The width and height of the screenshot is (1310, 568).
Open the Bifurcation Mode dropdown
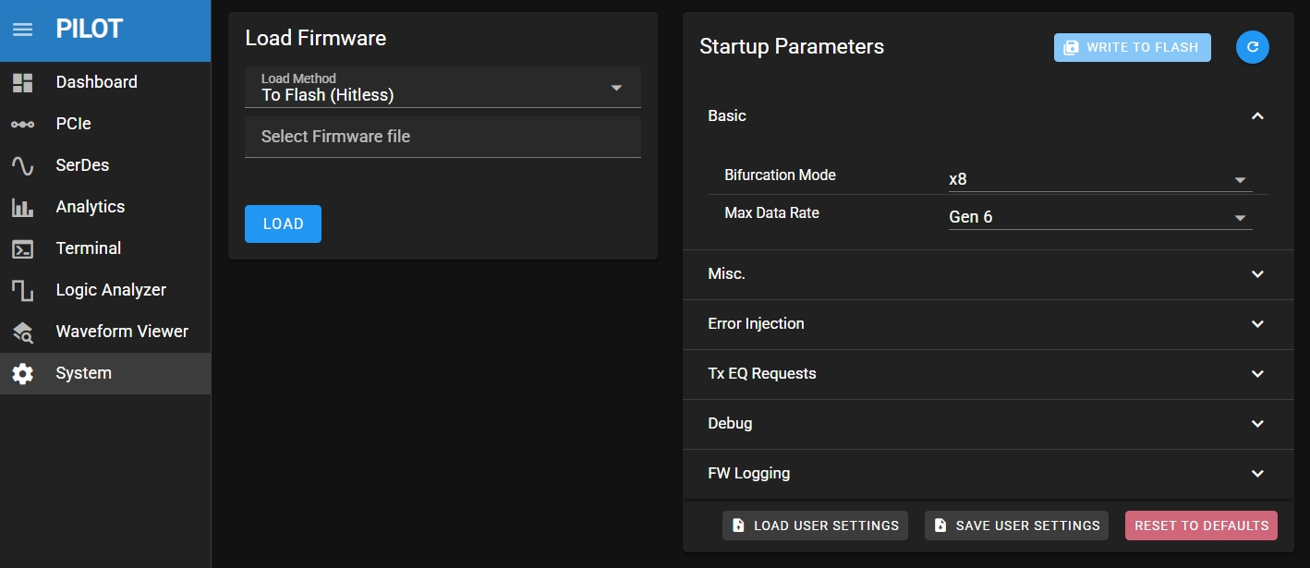1099,179
